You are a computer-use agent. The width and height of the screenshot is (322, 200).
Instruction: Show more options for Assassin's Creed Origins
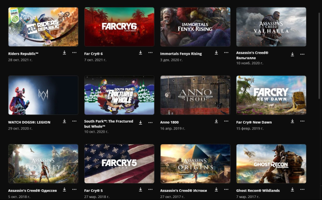coord(227,189)
